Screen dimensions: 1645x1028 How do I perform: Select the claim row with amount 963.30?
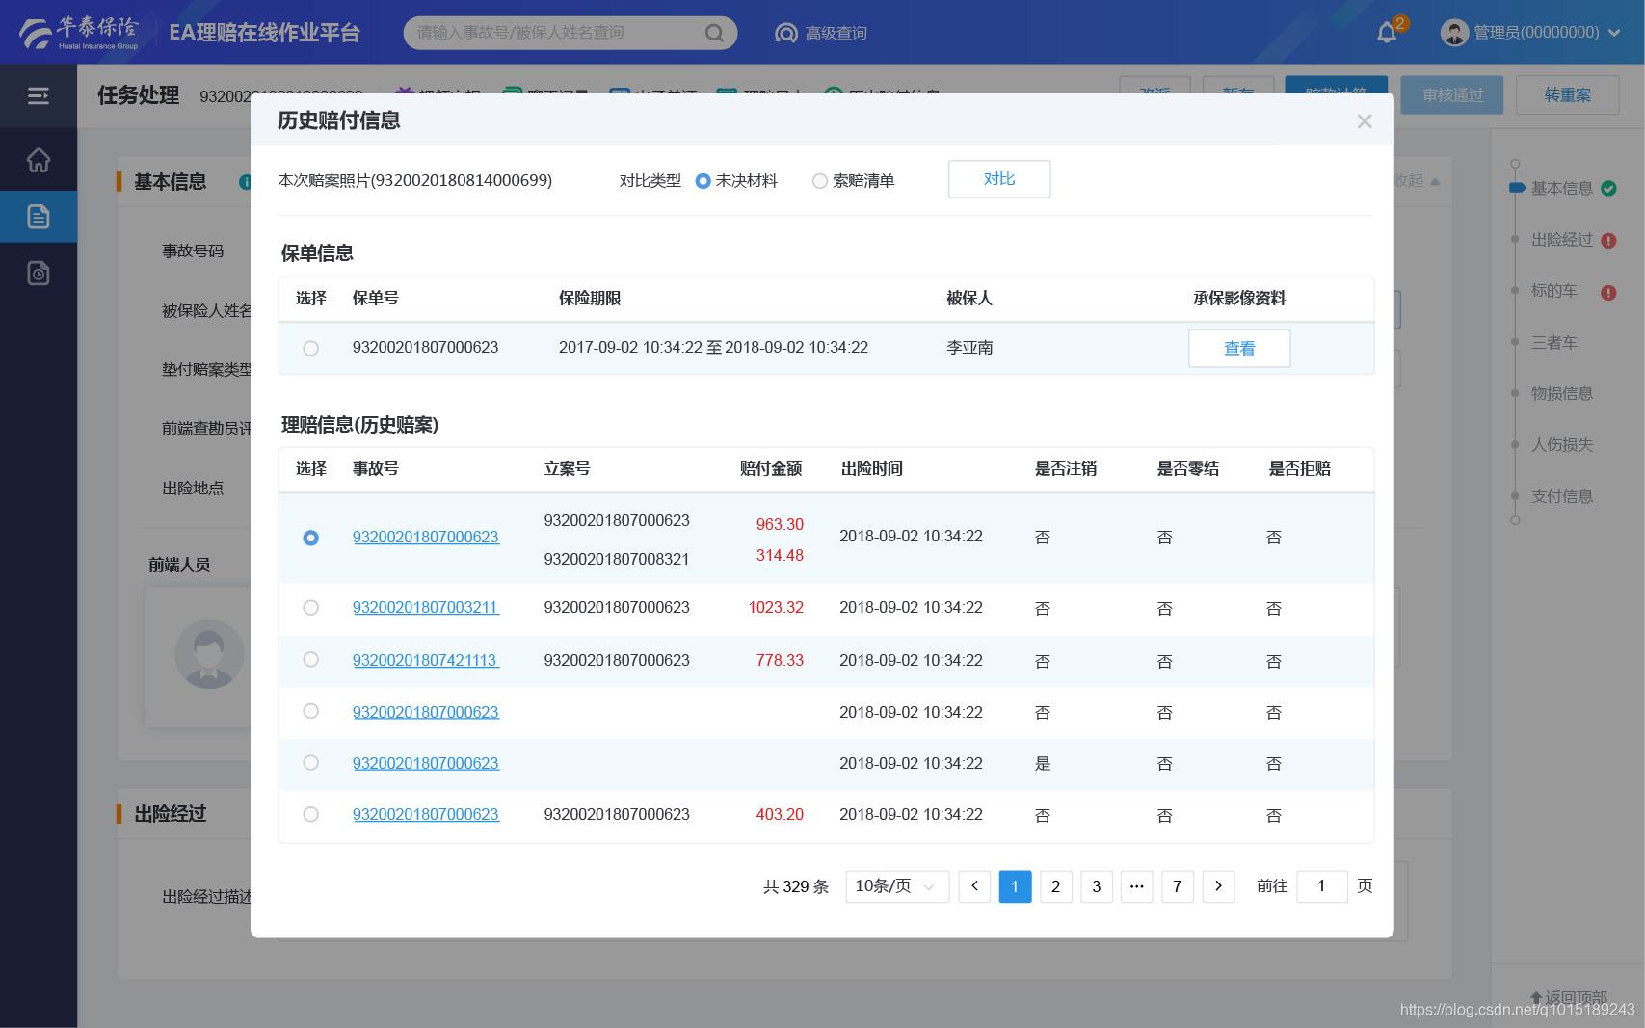click(310, 538)
